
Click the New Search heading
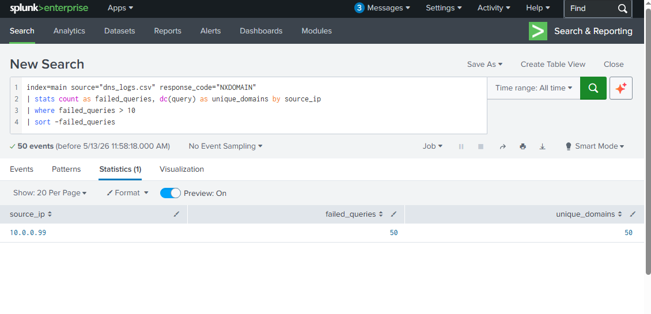(x=47, y=65)
